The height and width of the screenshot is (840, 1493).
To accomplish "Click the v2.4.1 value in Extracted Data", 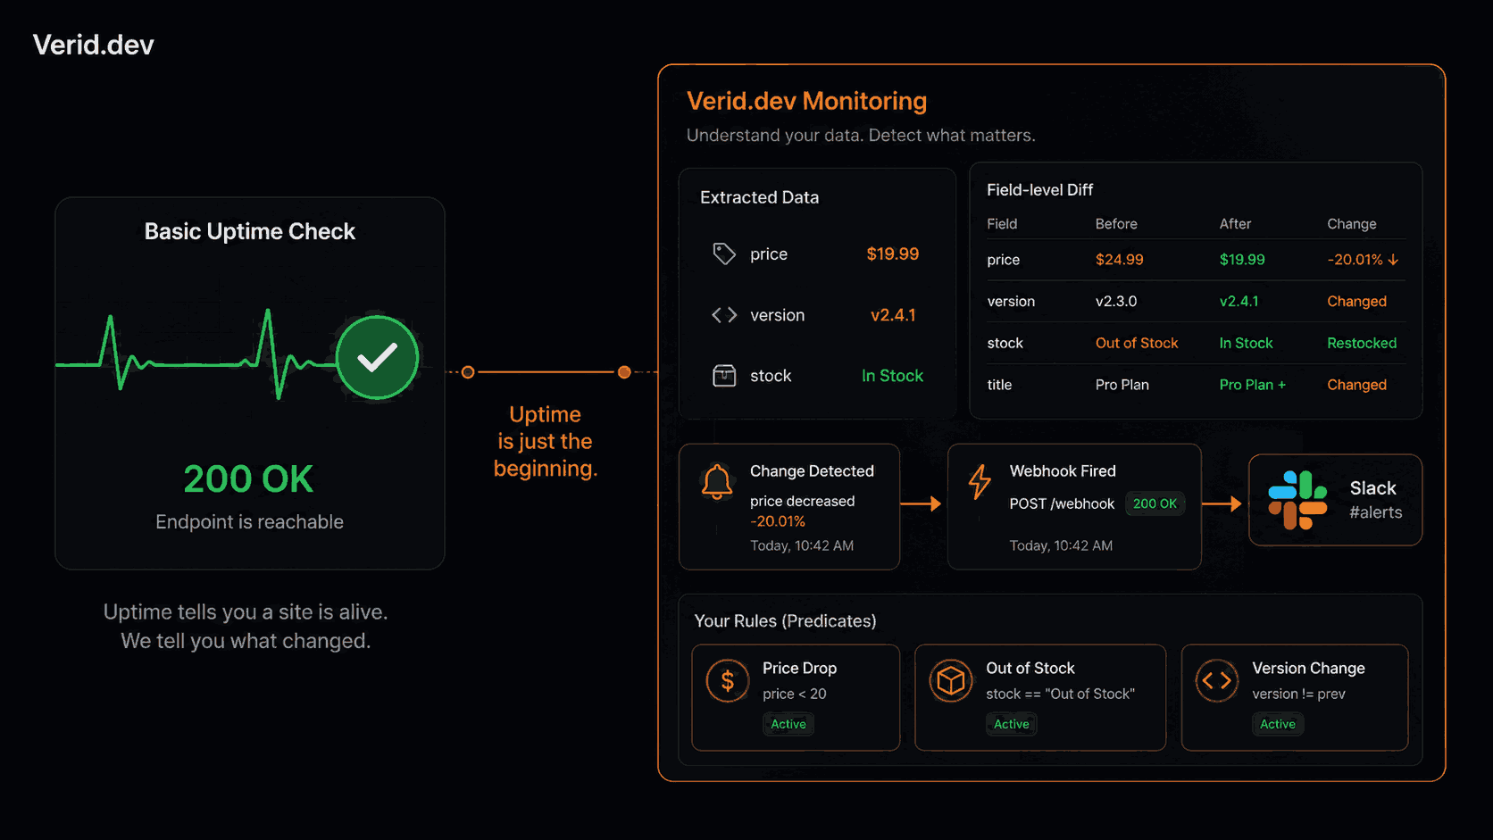I will [893, 315].
